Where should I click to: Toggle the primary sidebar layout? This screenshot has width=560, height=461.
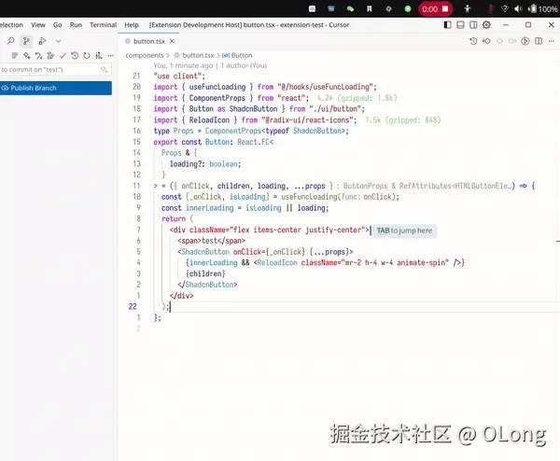click(447, 24)
